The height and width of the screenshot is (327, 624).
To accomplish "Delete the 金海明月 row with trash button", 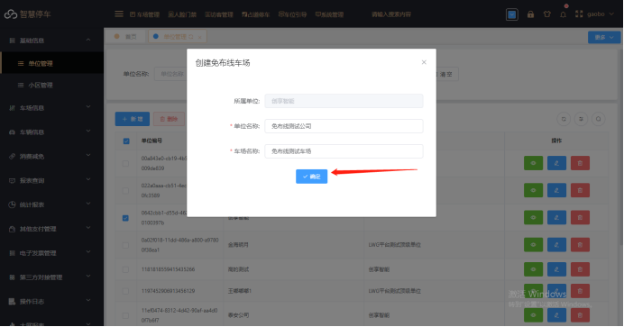I will pos(580,245).
